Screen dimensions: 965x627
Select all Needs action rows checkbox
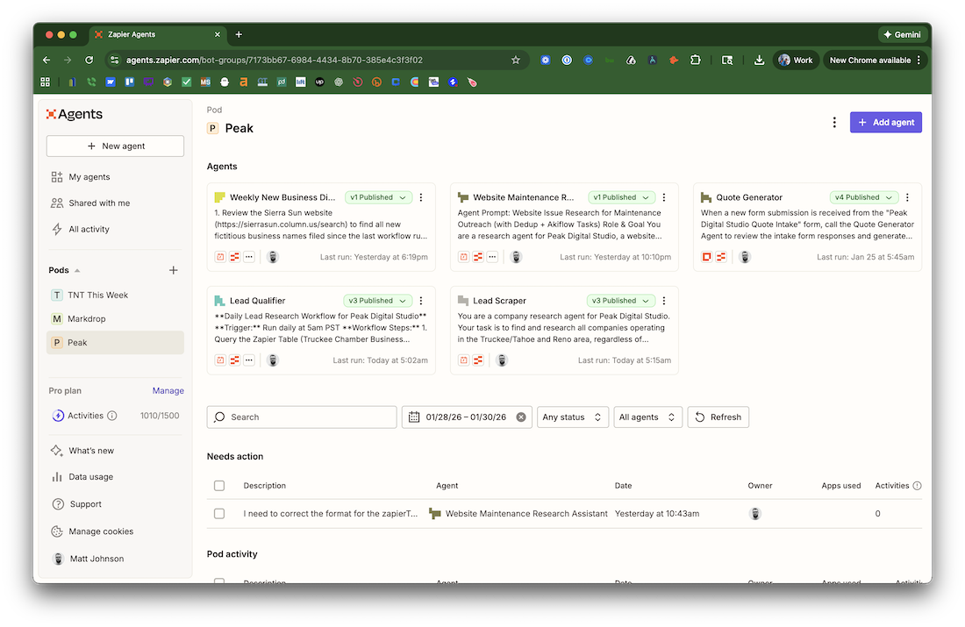click(219, 486)
